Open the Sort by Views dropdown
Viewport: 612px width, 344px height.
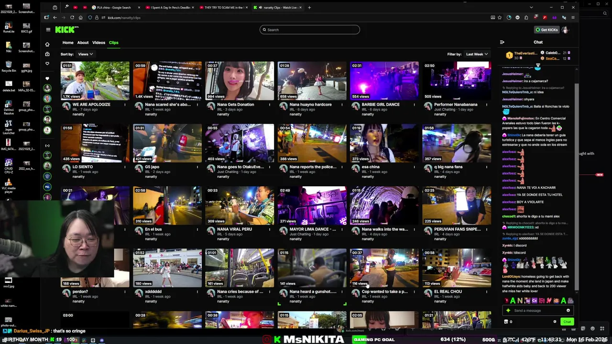click(x=85, y=54)
